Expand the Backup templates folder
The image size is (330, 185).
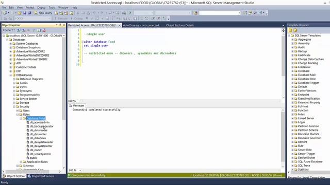click(292, 51)
